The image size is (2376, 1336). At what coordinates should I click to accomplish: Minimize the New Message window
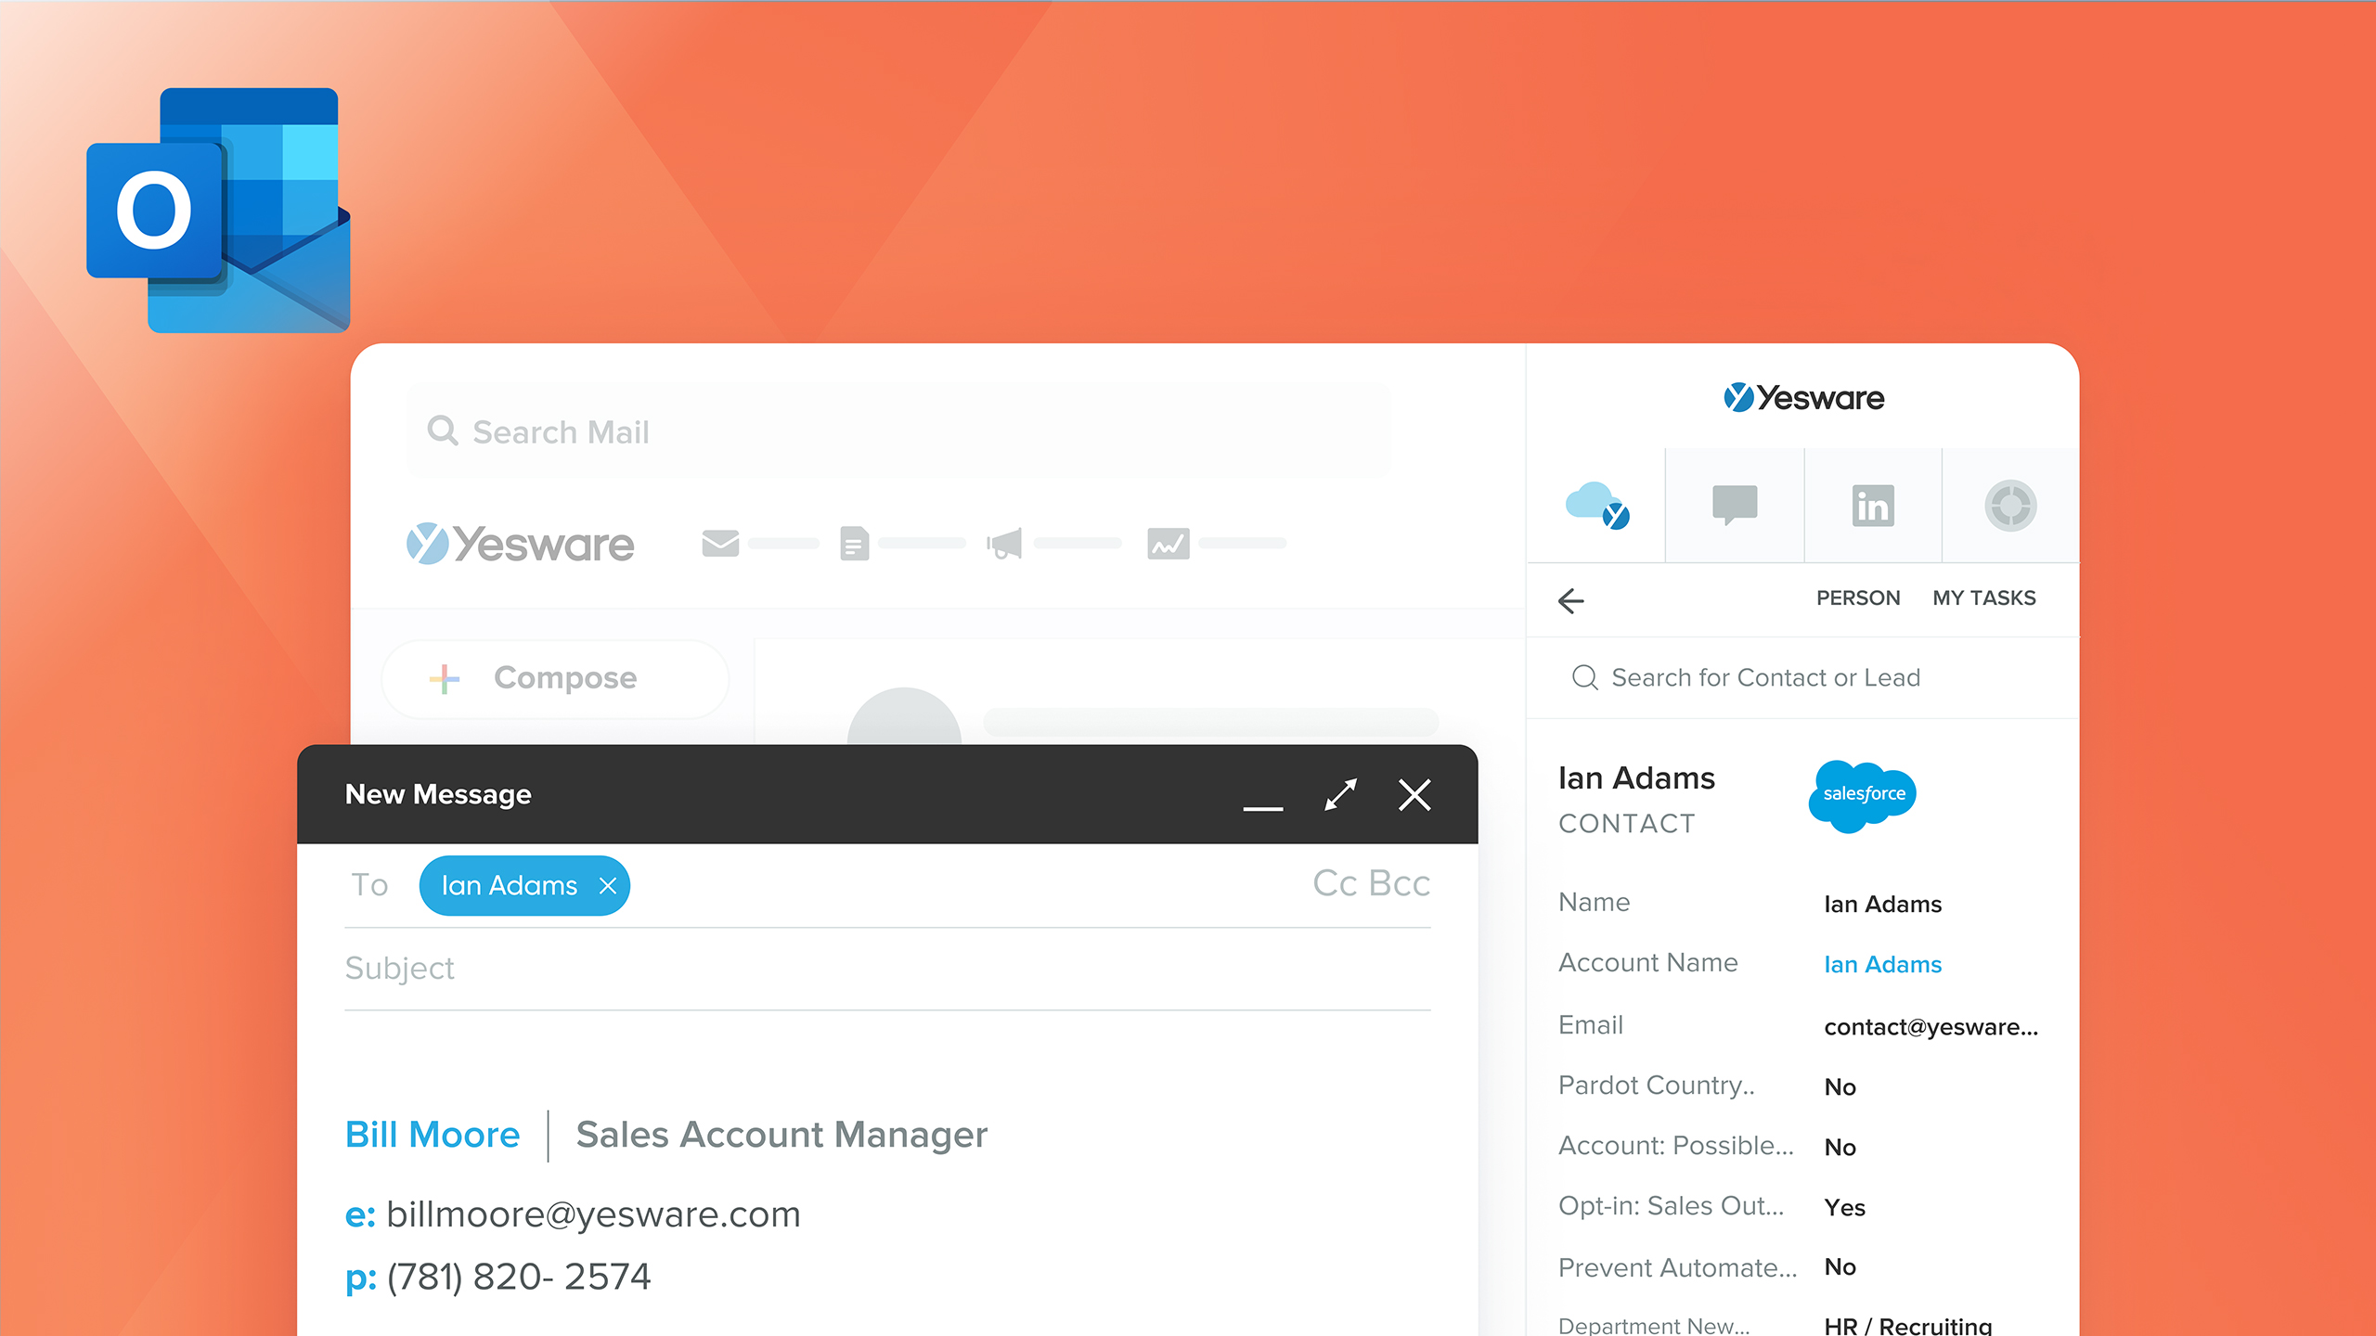1263,807
